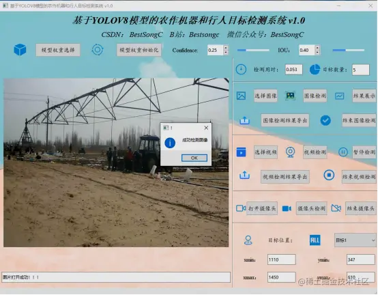Adjust the Confidence slider
This screenshot has height=295, width=378.
coord(253,50)
